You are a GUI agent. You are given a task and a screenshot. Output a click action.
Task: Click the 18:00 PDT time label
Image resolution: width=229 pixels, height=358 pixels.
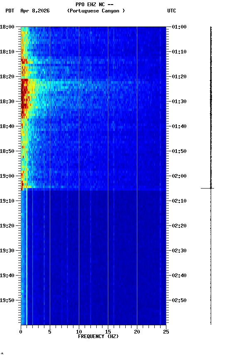[x=7, y=27]
